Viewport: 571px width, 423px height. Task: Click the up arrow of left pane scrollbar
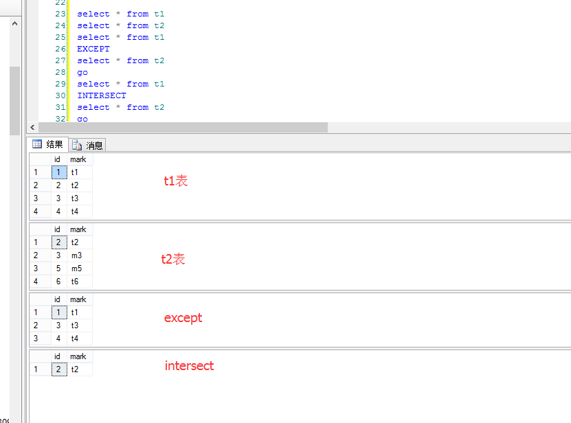14,23
